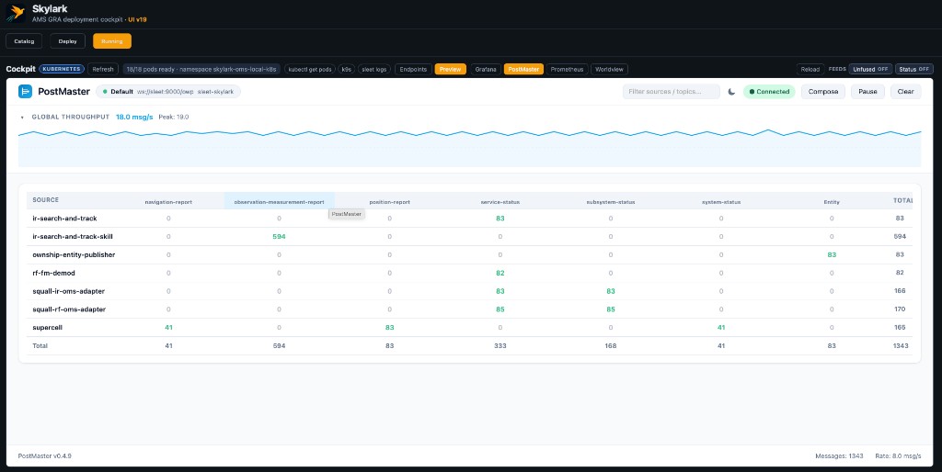
Task: Click ownship-entity-publisher's Entity value 83
Action: click(x=832, y=255)
